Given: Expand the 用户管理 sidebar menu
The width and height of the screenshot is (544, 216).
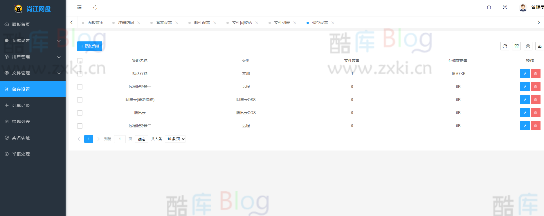Looking at the screenshot, I should (33, 57).
